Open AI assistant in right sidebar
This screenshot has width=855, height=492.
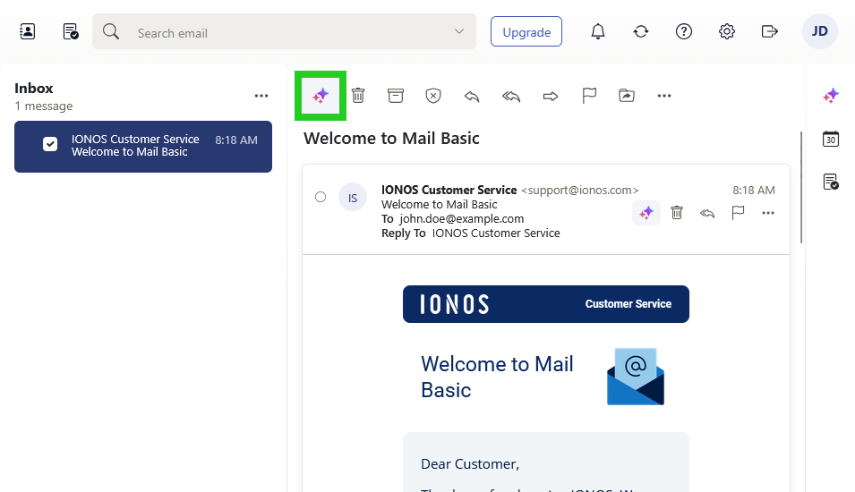tap(831, 96)
